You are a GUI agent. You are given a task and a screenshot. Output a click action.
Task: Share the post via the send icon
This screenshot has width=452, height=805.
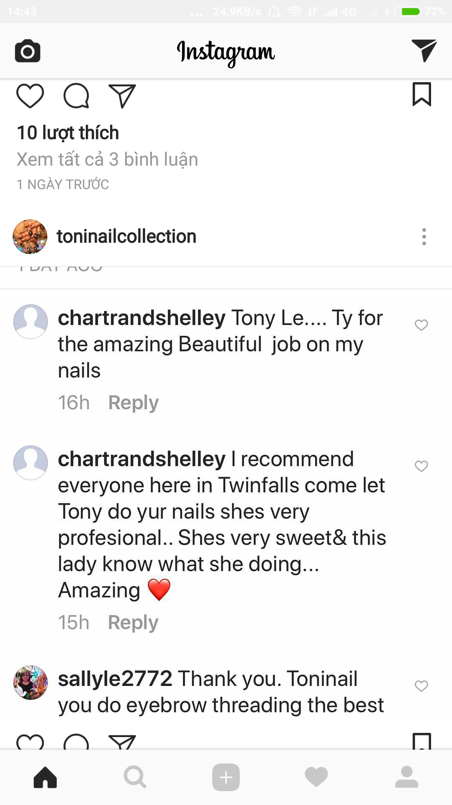click(122, 96)
